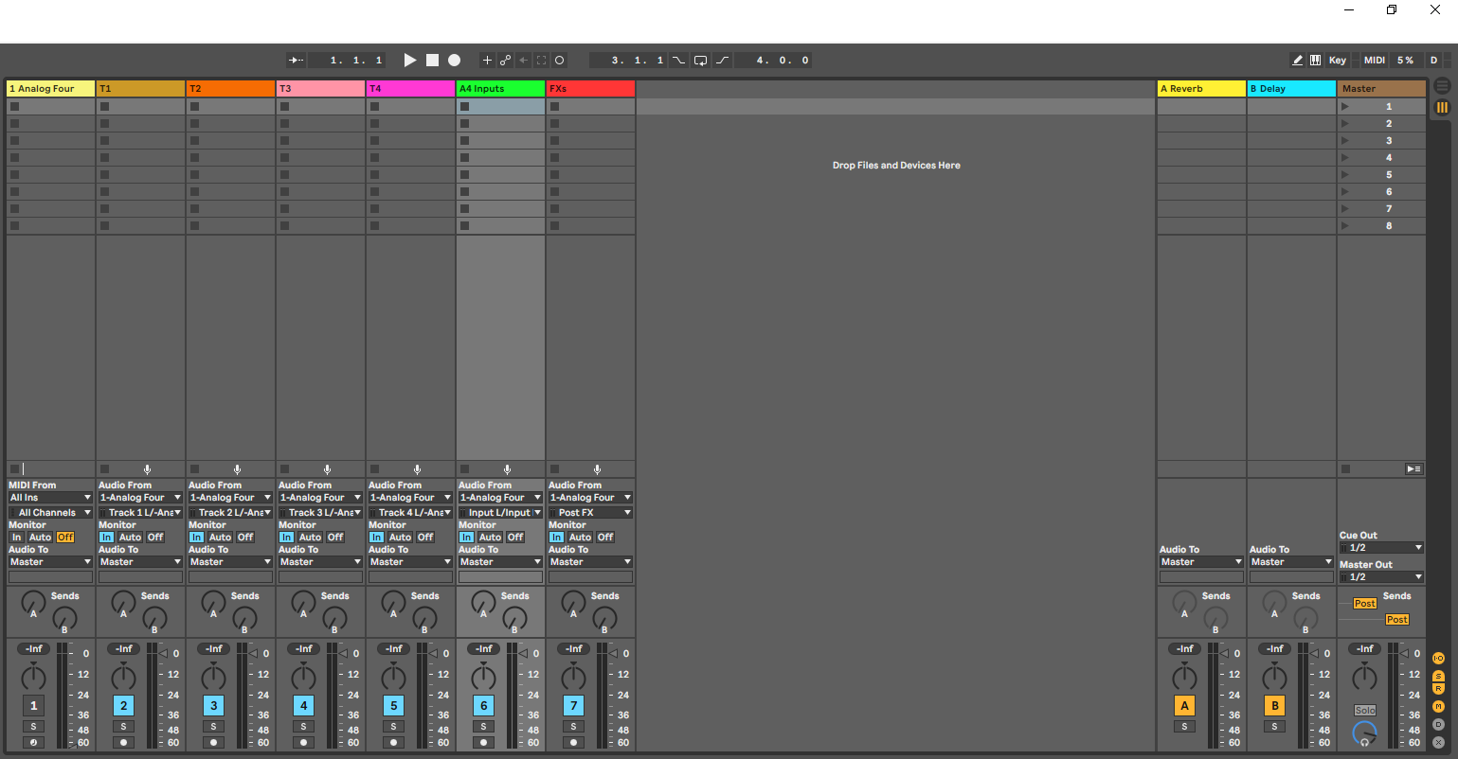This screenshot has height=759, width=1458.
Task: Enable MIDI Arrangement Overdub plus icon
Action: (x=487, y=60)
